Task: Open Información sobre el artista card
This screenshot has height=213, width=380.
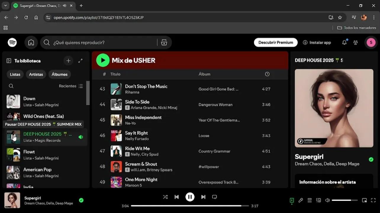Action: 334,181
